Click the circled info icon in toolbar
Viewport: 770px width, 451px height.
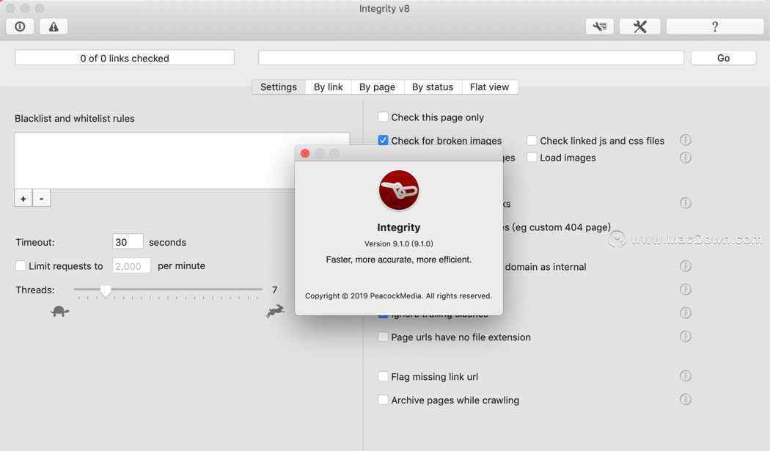(20, 26)
